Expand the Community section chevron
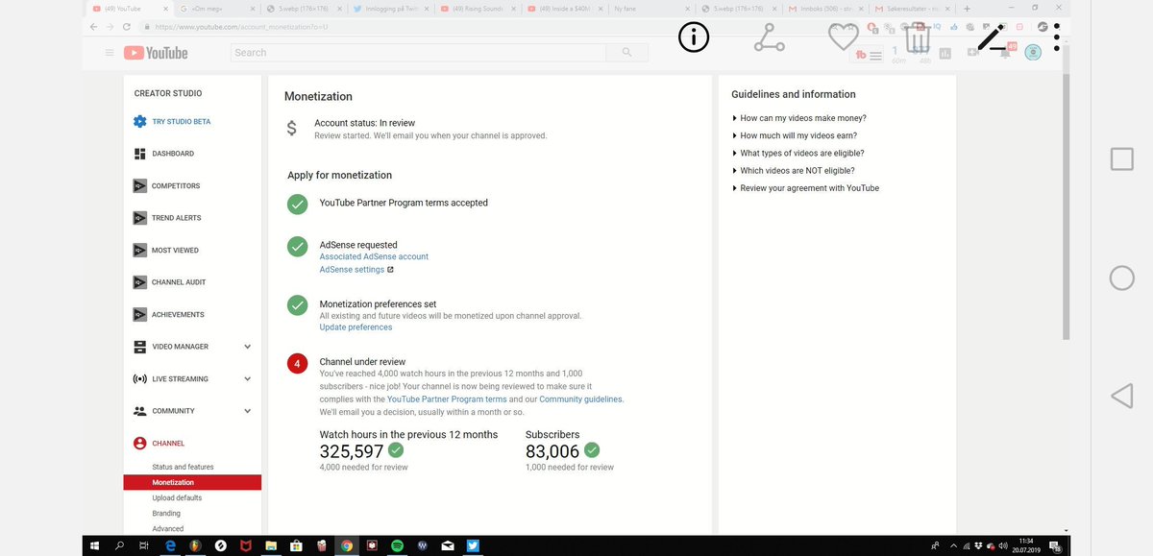The image size is (1153, 556). click(247, 411)
